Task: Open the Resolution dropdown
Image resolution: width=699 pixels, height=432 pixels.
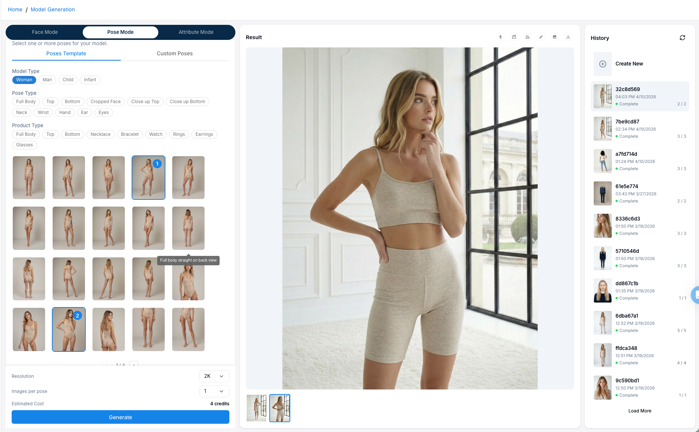Action: pos(214,376)
